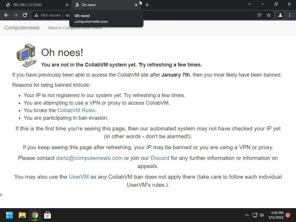
Task: Click the Oh noes! heading
Action: pyautogui.click(x=62, y=53)
